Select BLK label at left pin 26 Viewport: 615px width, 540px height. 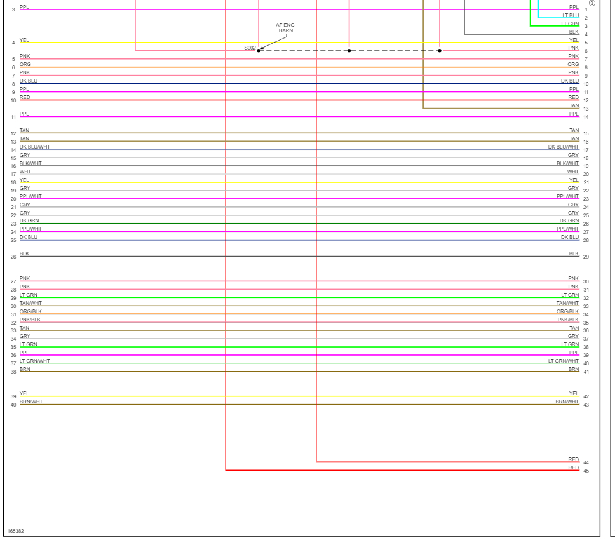pos(24,253)
